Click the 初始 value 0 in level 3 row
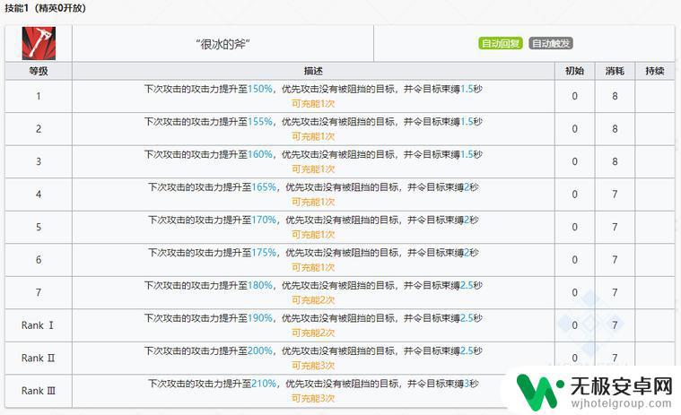 (x=574, y=161)
